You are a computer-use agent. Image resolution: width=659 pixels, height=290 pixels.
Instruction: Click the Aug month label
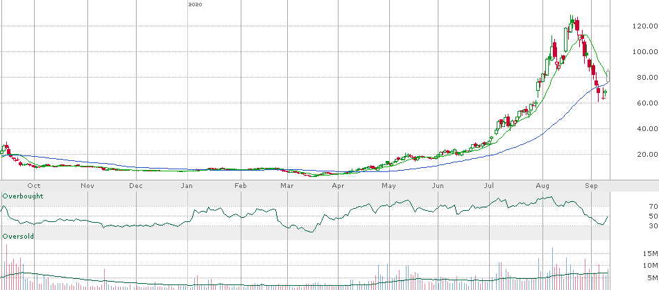(542, 185)
